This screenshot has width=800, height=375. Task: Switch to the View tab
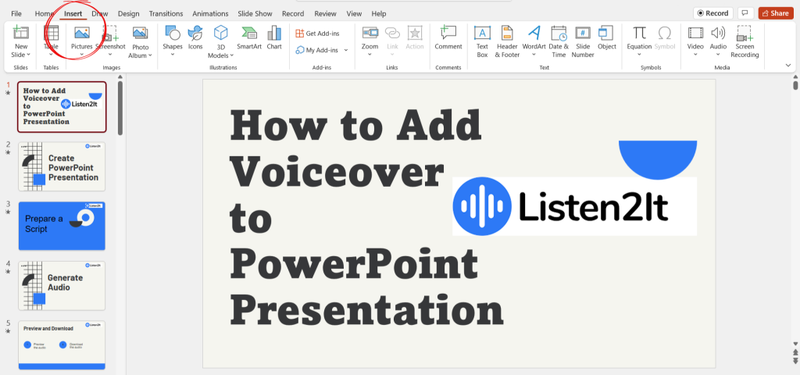[354, 14]
